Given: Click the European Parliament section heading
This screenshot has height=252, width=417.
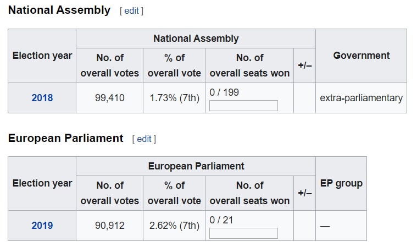Looking at the screenshot, I should (x=66, y=138).
